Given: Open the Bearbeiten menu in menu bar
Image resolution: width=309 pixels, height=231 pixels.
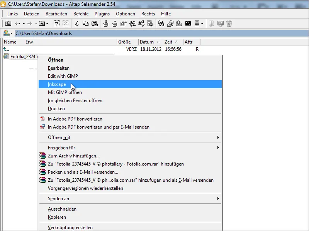Looking at the screenshot, I should pos(56,14).
